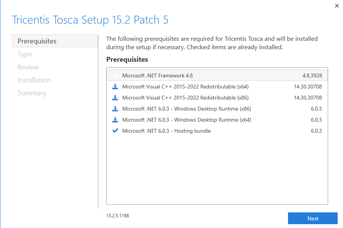Close the Tosca setup window
Viewport: 343px width, 228px height.
337,6
